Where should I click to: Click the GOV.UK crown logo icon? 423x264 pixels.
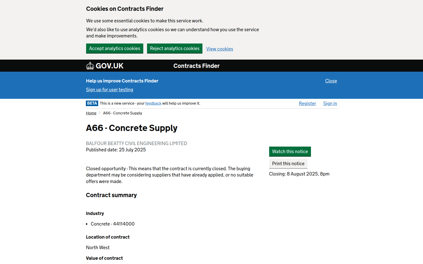click(90, 66)
